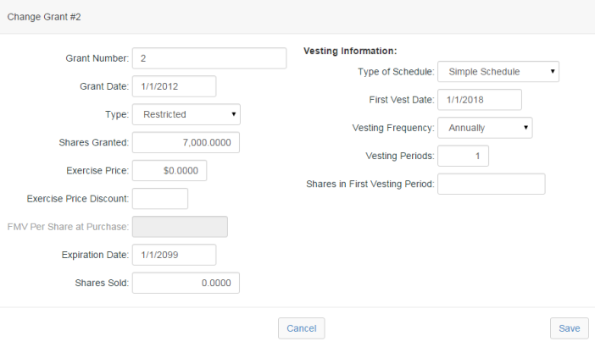Expand the Type of Schedule dropdown
The image size is (595, 347).
pos(498,72)
